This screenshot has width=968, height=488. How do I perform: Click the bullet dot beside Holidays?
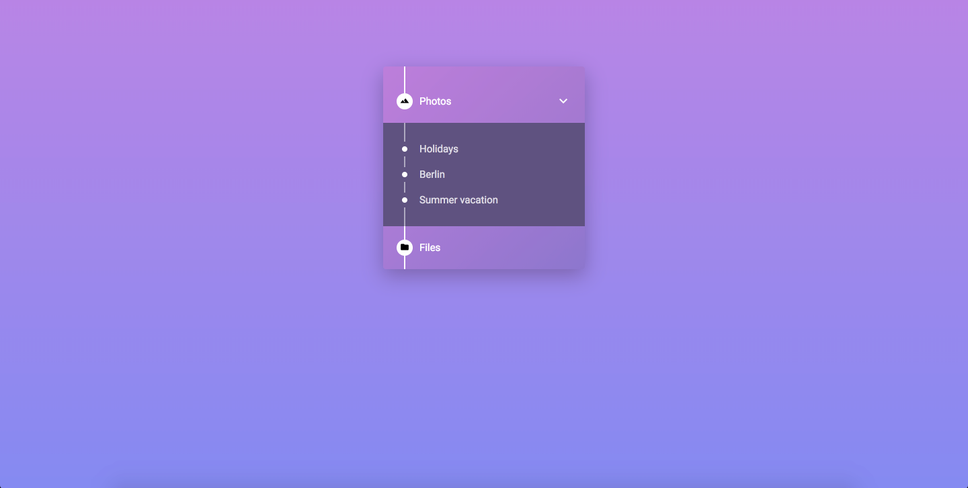point(405,149)
